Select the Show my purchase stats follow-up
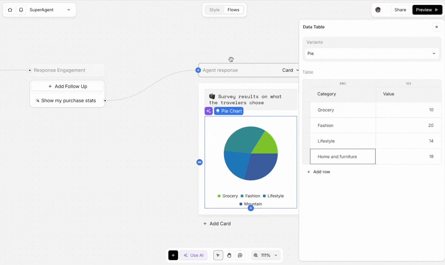Image resolution: width=445 pixels, height=265 pixels. (x=67, y=100)
